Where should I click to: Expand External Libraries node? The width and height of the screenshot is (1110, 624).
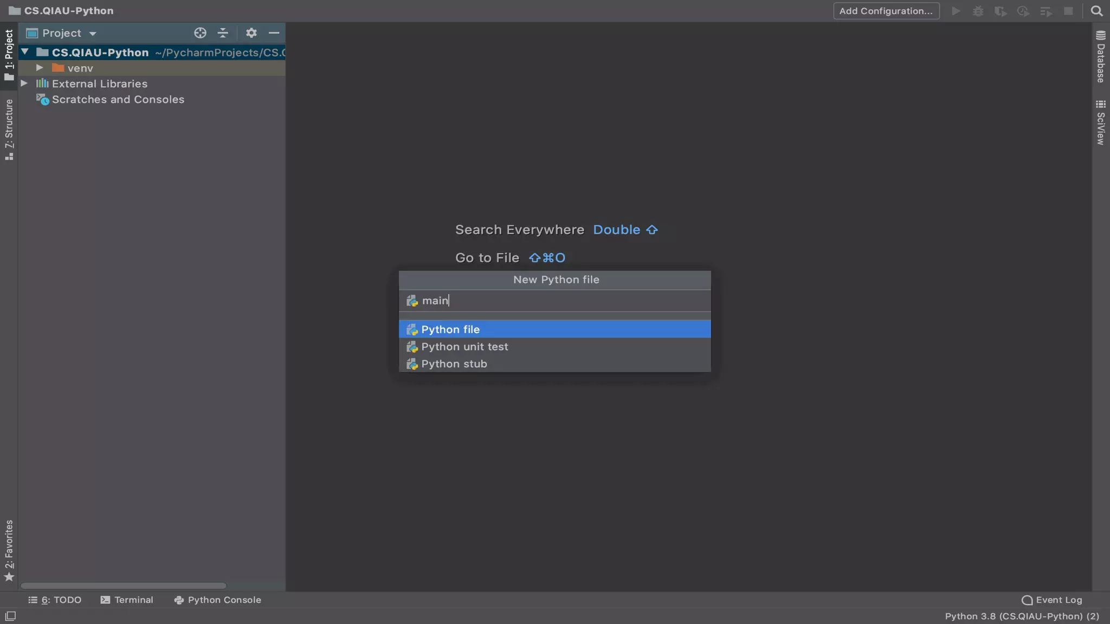pyautogui.click(x=24, y=83)
